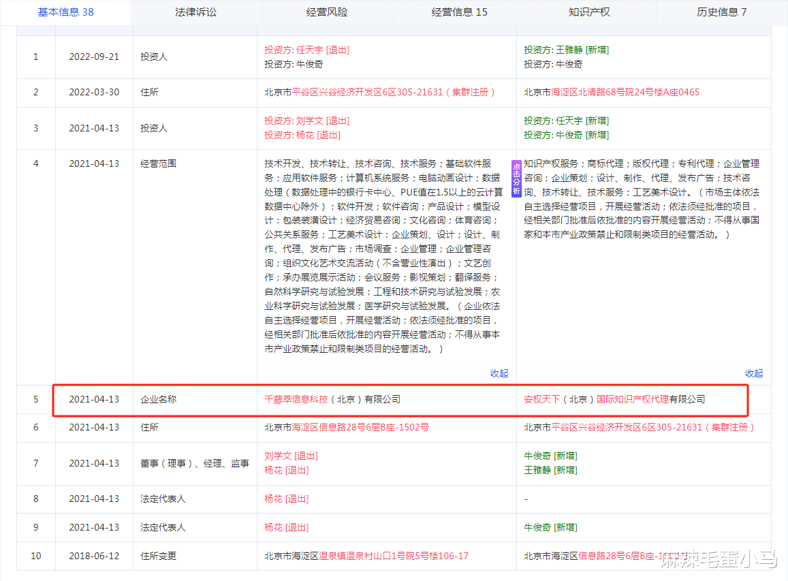Image resolution: width=788 pixels, height=581 pixels.
Task: Open the 历史信息 7 tab
Action: click(x=722, y=12)
